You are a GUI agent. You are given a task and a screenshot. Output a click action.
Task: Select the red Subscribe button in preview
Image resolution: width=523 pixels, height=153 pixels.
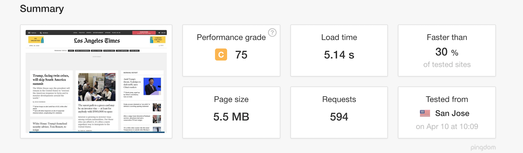point(144,33)
